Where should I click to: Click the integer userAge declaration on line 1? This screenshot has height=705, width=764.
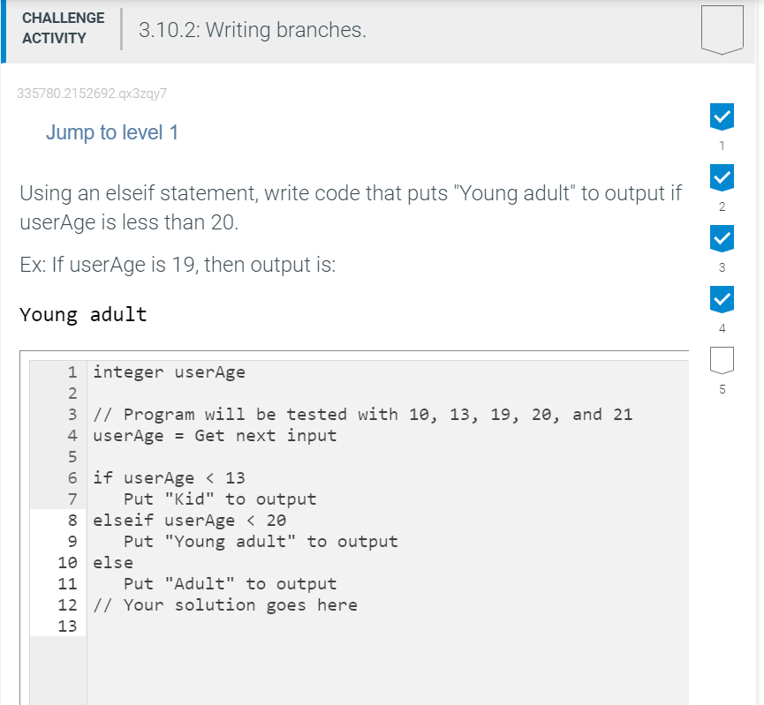169,371
